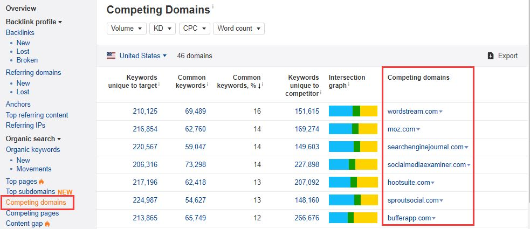Click the 46 domains count text
This screenshot has width=530, height=229.
point(195,55)
